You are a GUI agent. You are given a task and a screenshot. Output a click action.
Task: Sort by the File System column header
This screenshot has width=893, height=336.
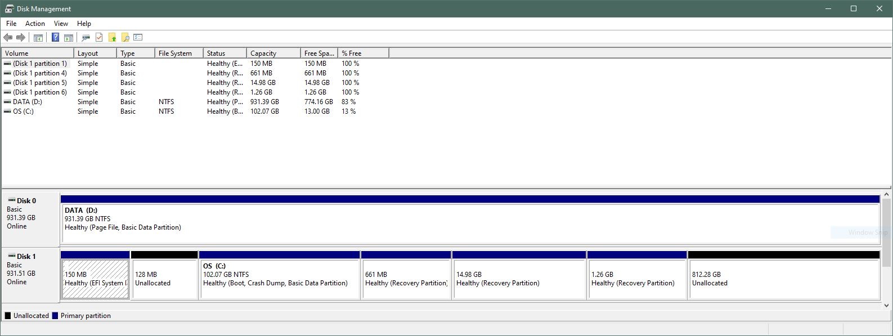tap(179, 53)
